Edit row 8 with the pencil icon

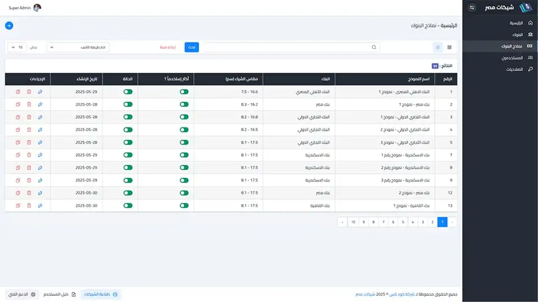pyautogui.click(x=40, y=168)
